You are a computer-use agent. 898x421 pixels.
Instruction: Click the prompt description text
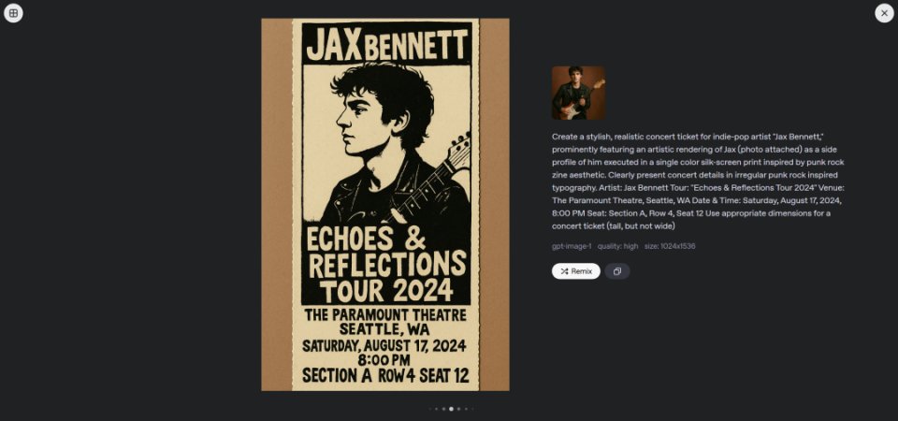click(699, 181)
